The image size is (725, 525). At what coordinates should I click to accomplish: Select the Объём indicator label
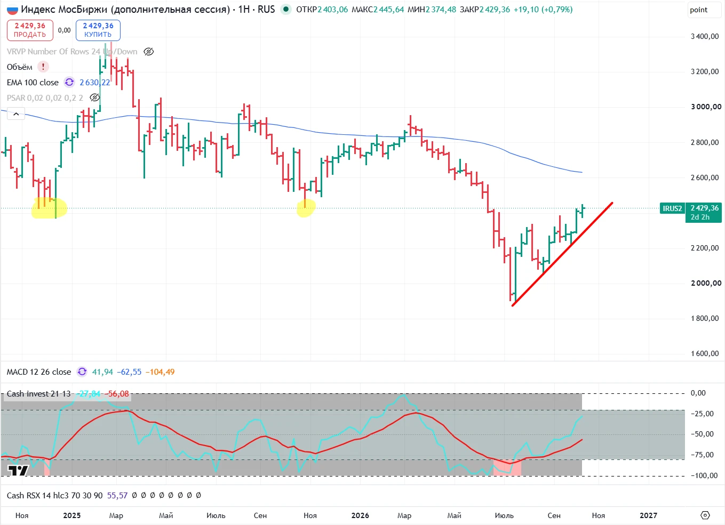pos(20,67)
